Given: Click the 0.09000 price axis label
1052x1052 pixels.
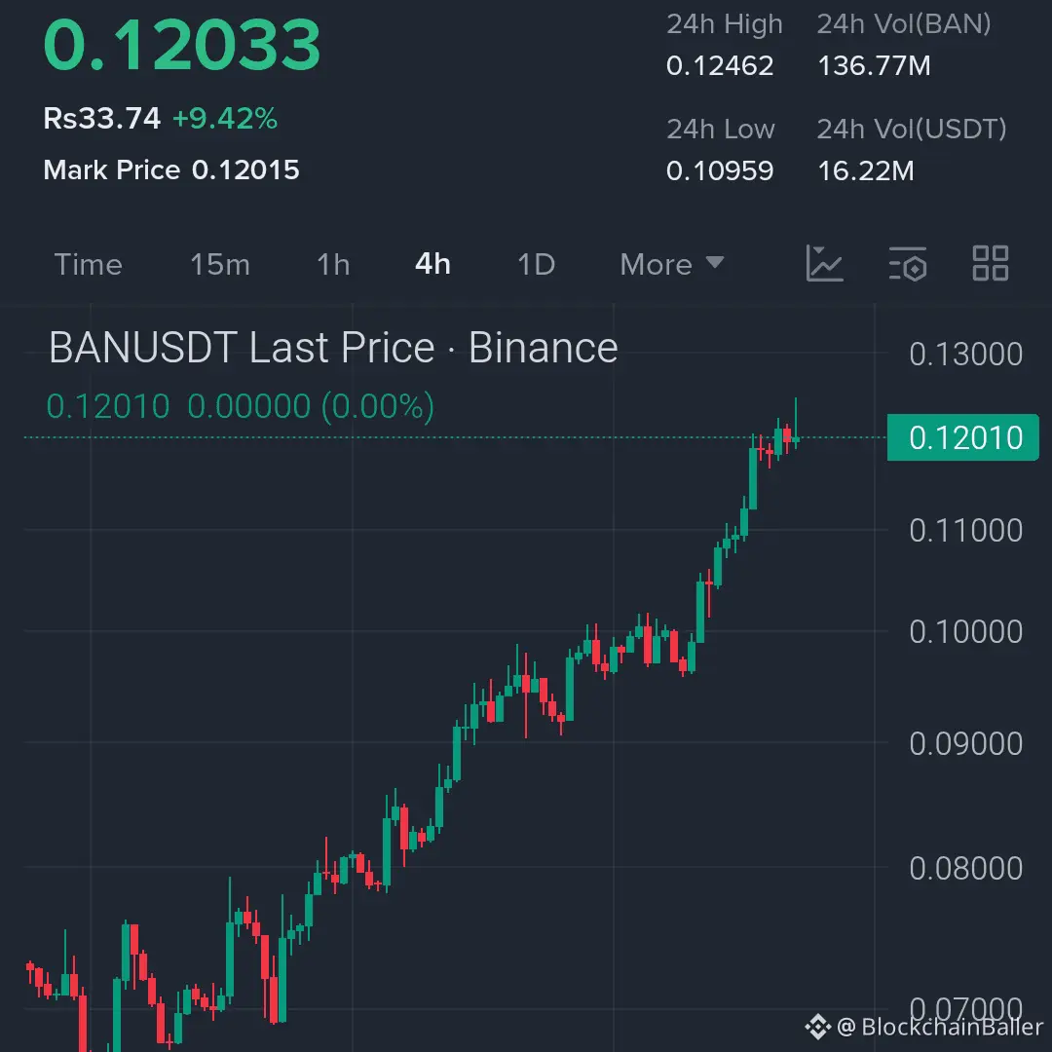Looking at the screenshot, I should [965, 744].
